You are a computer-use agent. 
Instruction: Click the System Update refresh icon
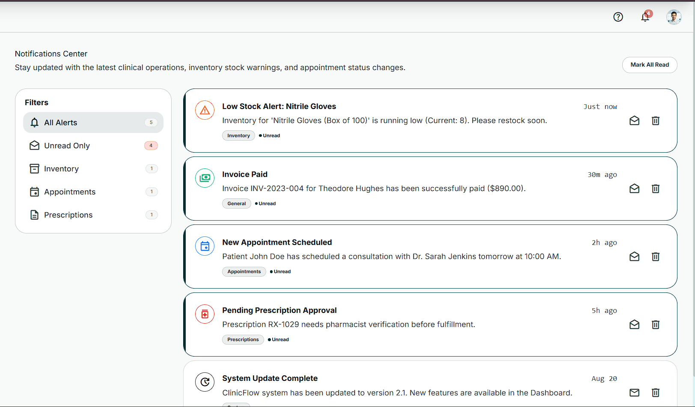(x=205, y=382)
